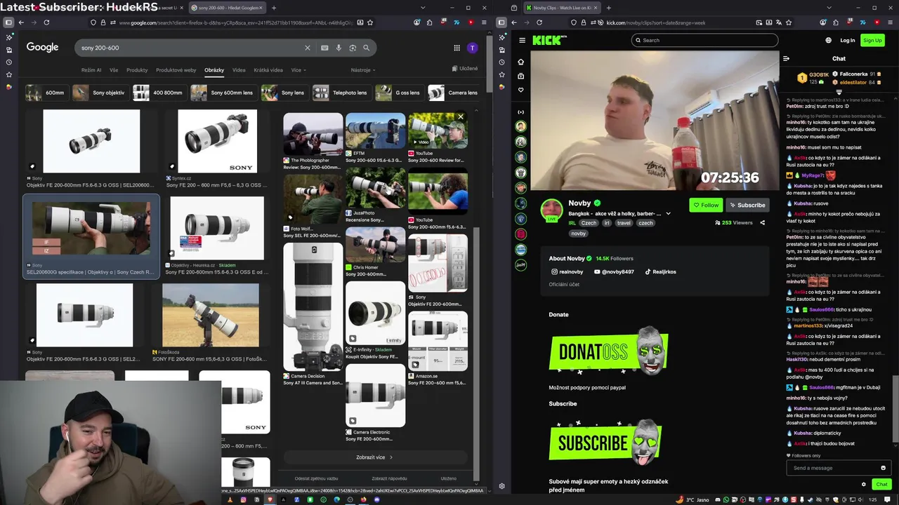Expand the Nástroje tools dropdown
The image size is (899, 505).
363,70
